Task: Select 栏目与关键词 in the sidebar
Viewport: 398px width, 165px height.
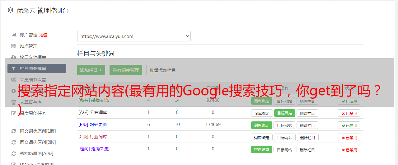Action: (37, 68)
